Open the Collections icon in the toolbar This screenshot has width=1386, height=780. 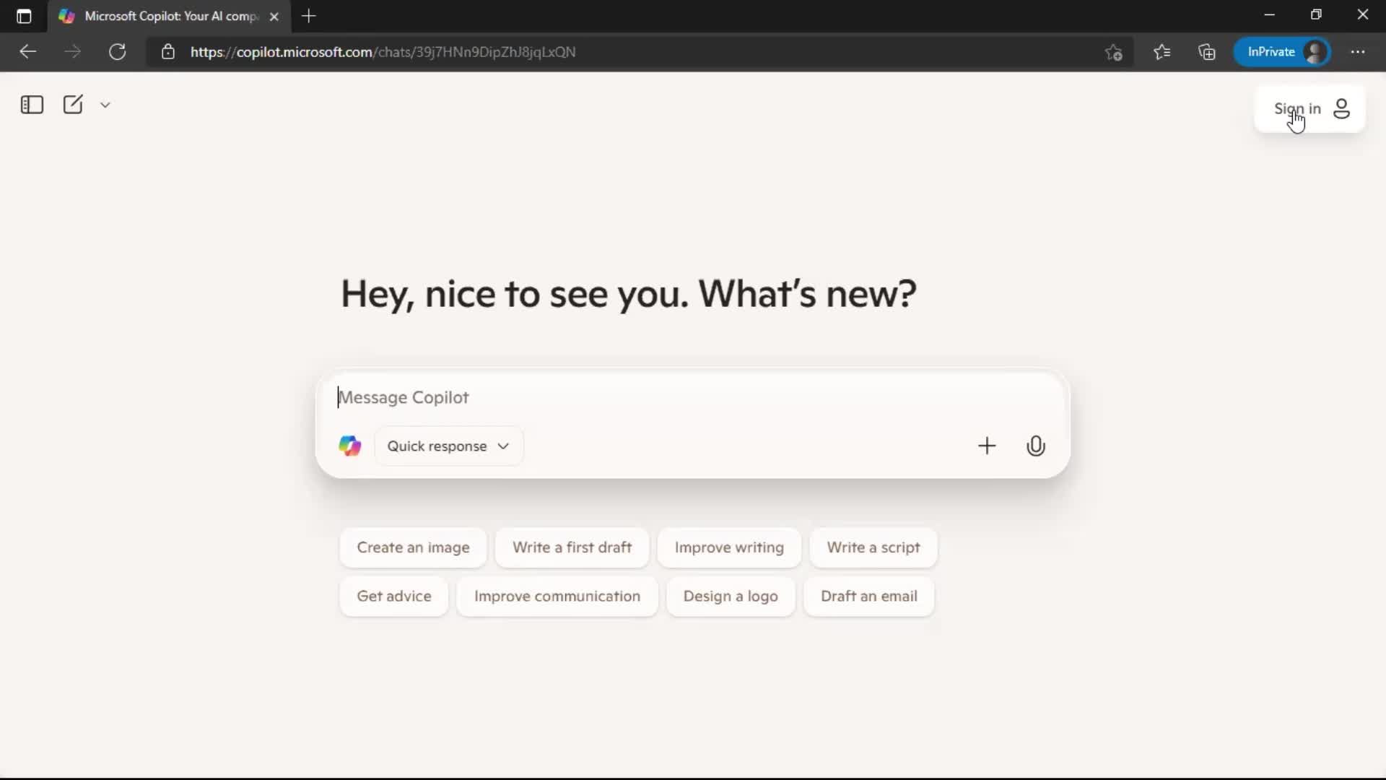[1207, 52]
